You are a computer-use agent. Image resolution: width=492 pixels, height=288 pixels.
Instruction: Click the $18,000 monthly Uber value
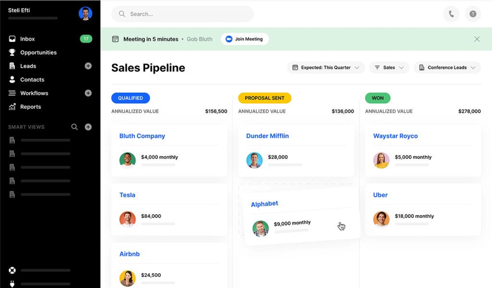[x=414, y=216]
